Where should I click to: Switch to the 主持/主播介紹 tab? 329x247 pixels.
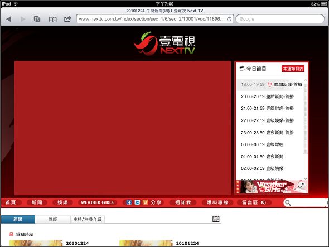pos(88,219)
